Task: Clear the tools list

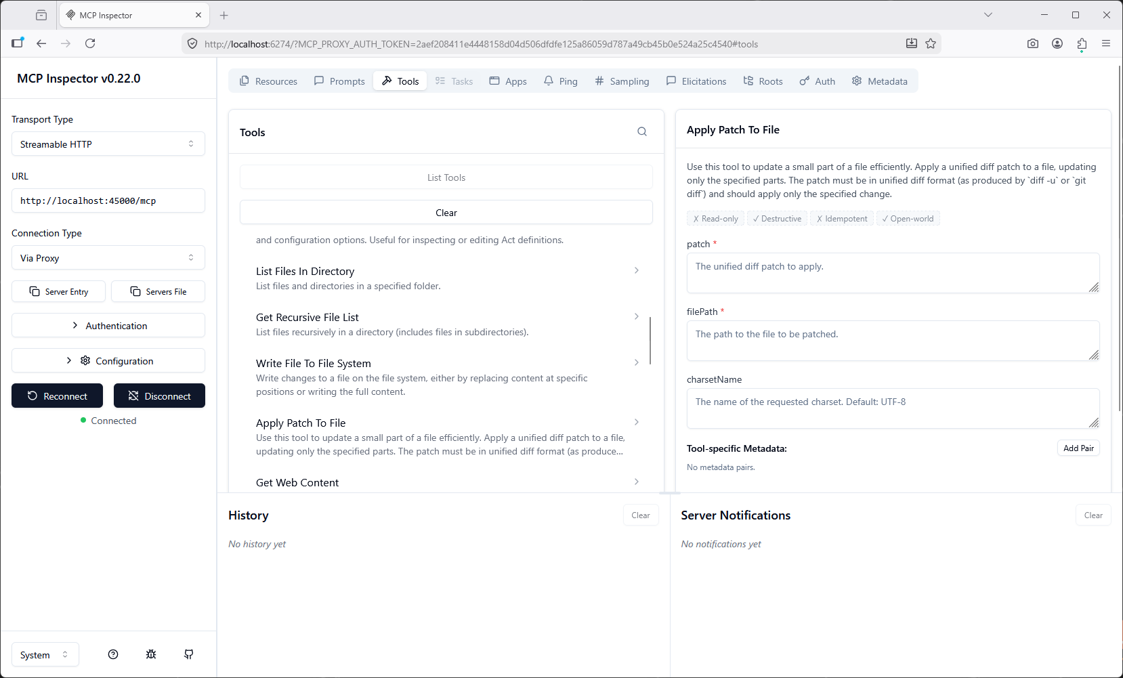Action: [446, 212]
